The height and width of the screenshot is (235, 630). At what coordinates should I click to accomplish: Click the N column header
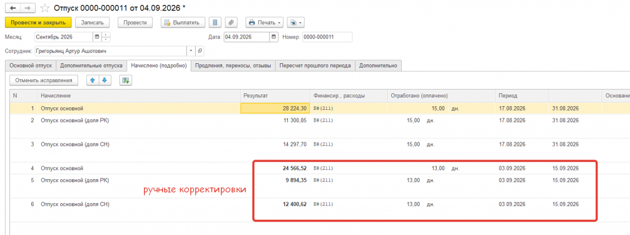click(x=23, y=96)
